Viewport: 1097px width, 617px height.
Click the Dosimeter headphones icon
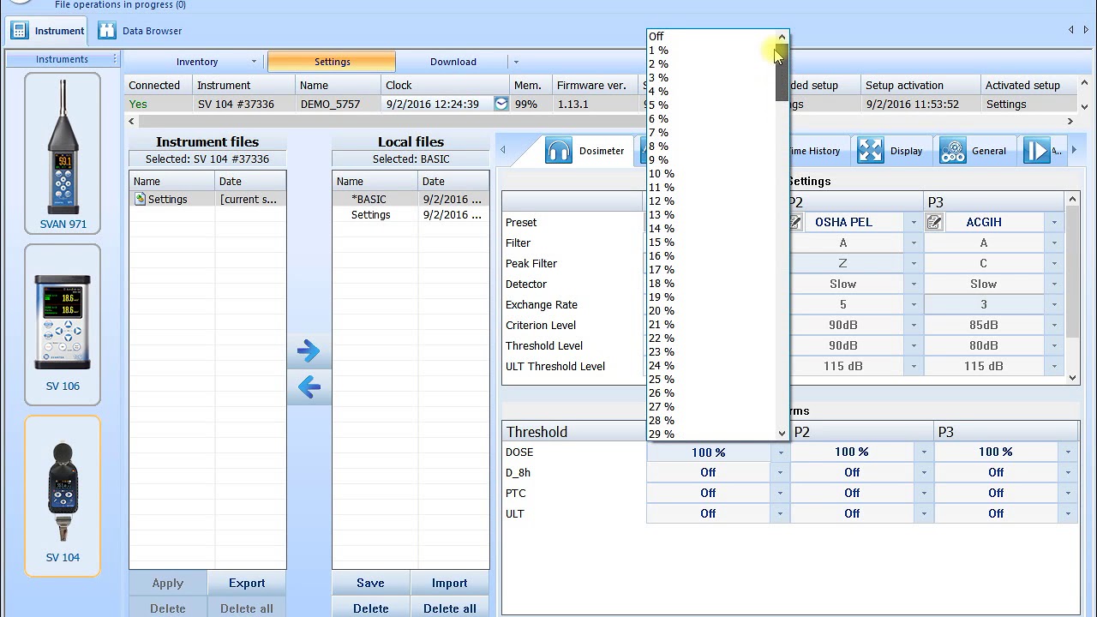point(559,151)
